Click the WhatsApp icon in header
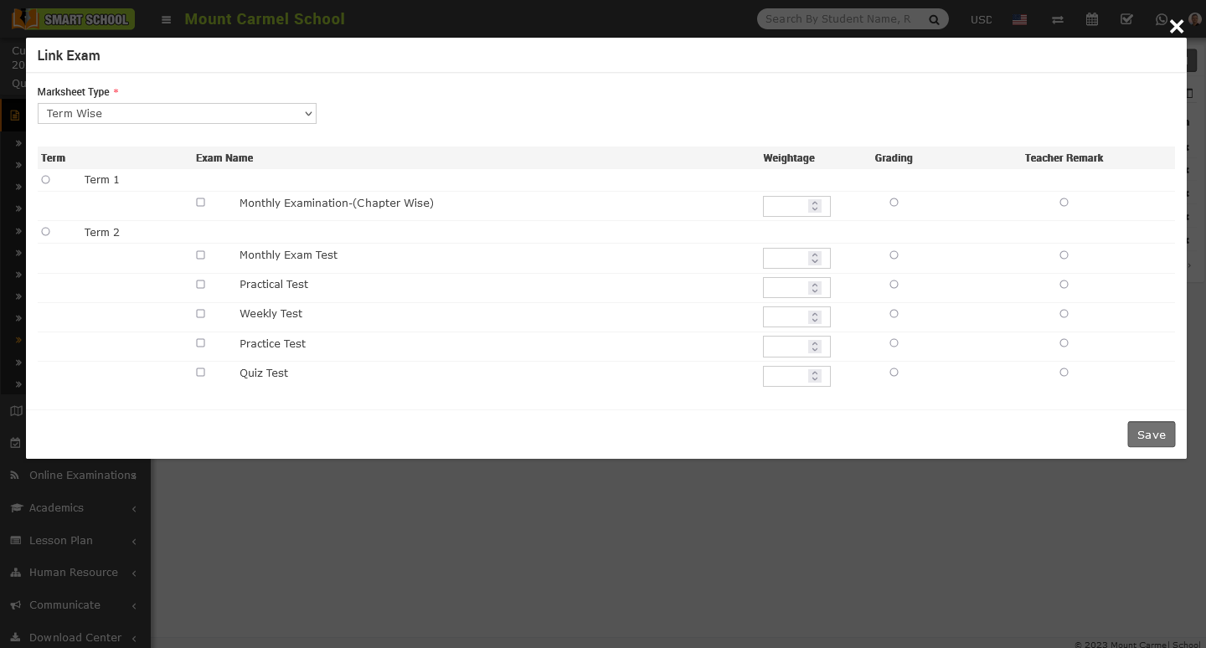 tap(1161, 19)
